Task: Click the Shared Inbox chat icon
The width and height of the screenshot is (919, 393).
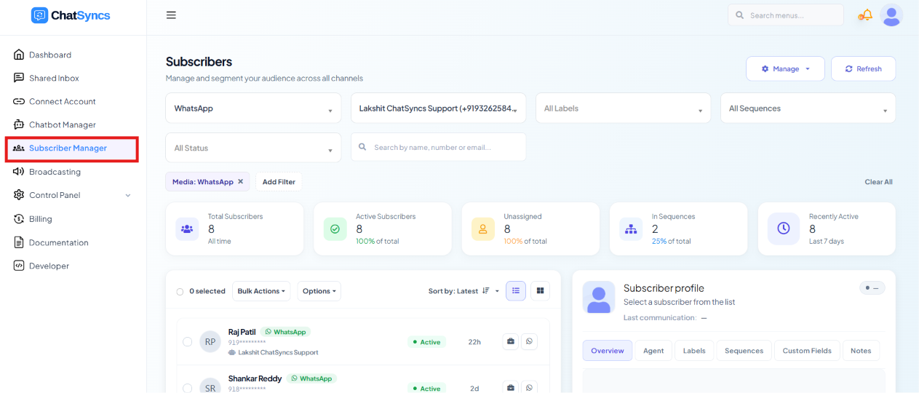Action: coord(19,78)
